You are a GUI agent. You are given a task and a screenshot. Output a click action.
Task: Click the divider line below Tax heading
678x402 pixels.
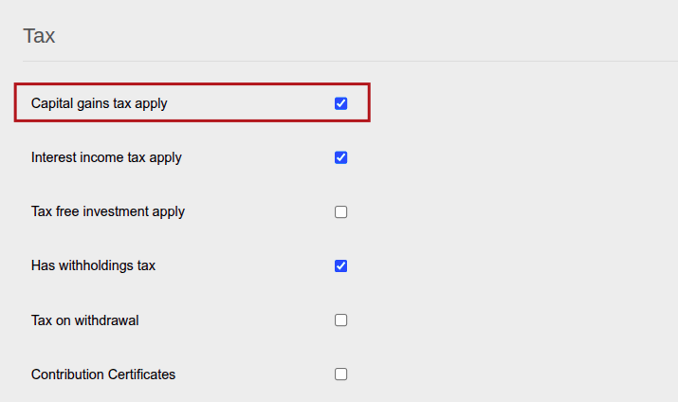pyautogui.click(x=350, y=61)
